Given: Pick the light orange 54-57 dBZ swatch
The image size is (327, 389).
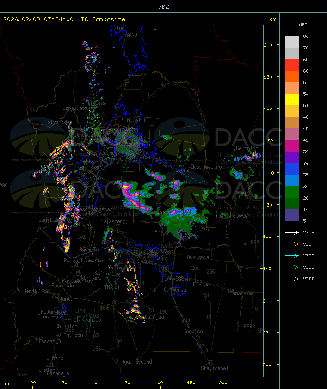Looking at the screenshot, I should click(x=292, y=88).
